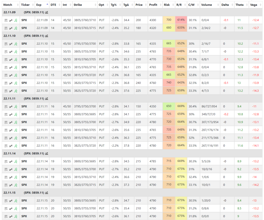The height and width of the screenshot is (220, 264).
Task: Sort by Strike column header
Action: [85, 5]
